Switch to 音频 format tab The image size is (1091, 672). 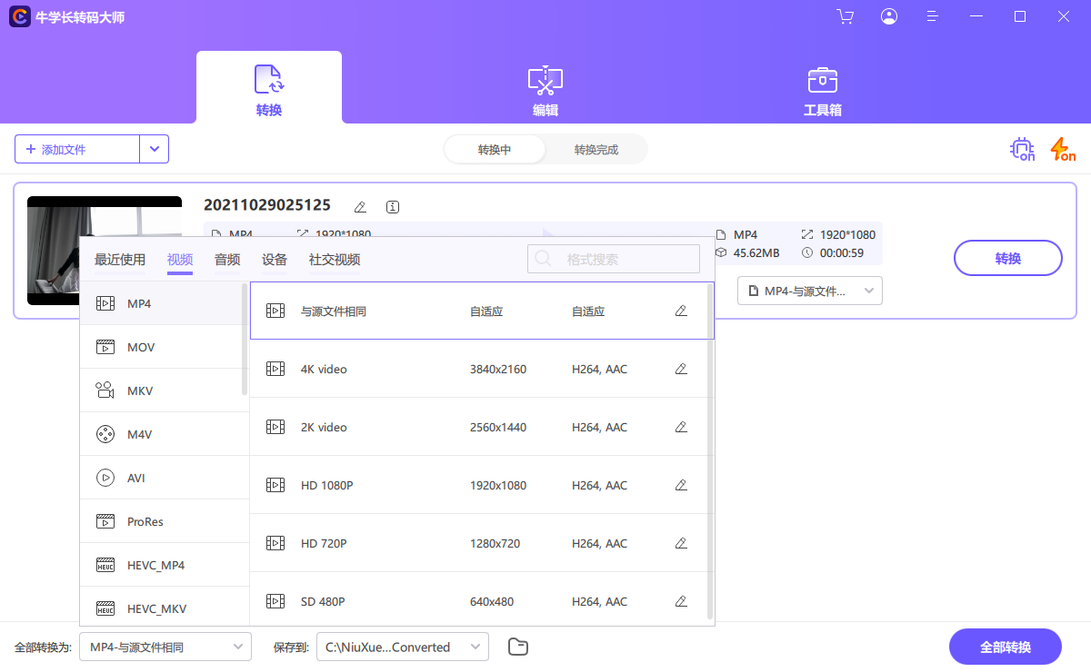tap(227, 260)
